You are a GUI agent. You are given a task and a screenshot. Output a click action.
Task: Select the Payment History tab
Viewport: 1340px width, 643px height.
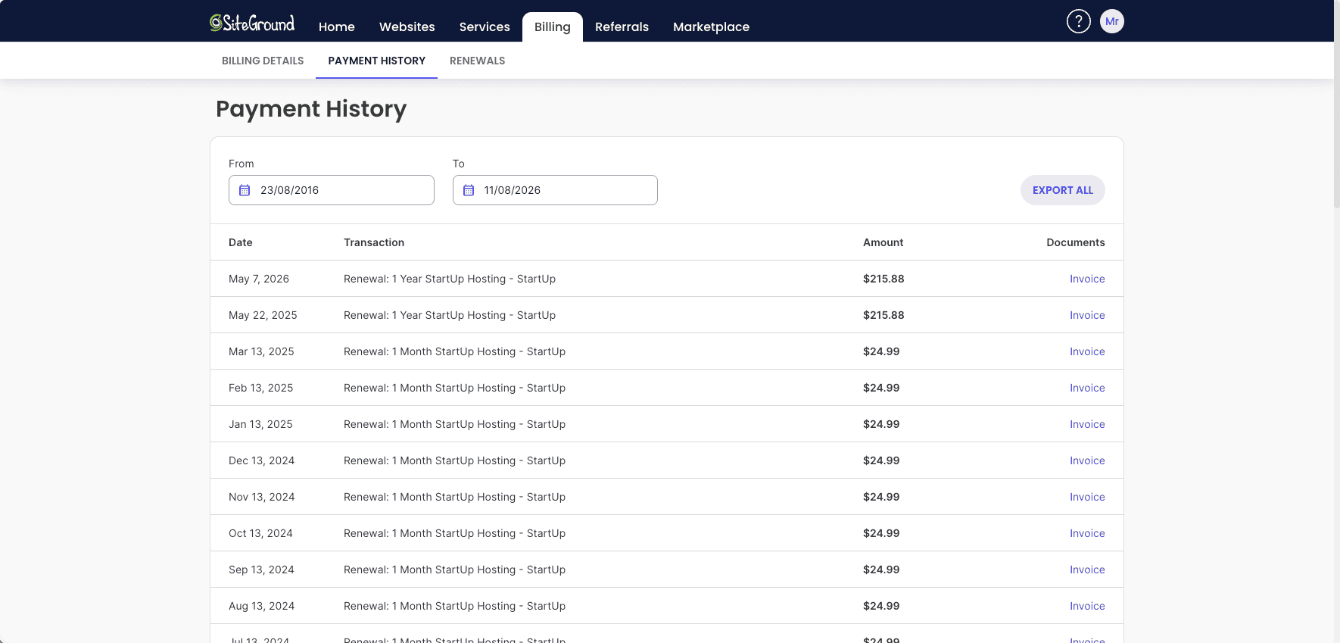377,61
